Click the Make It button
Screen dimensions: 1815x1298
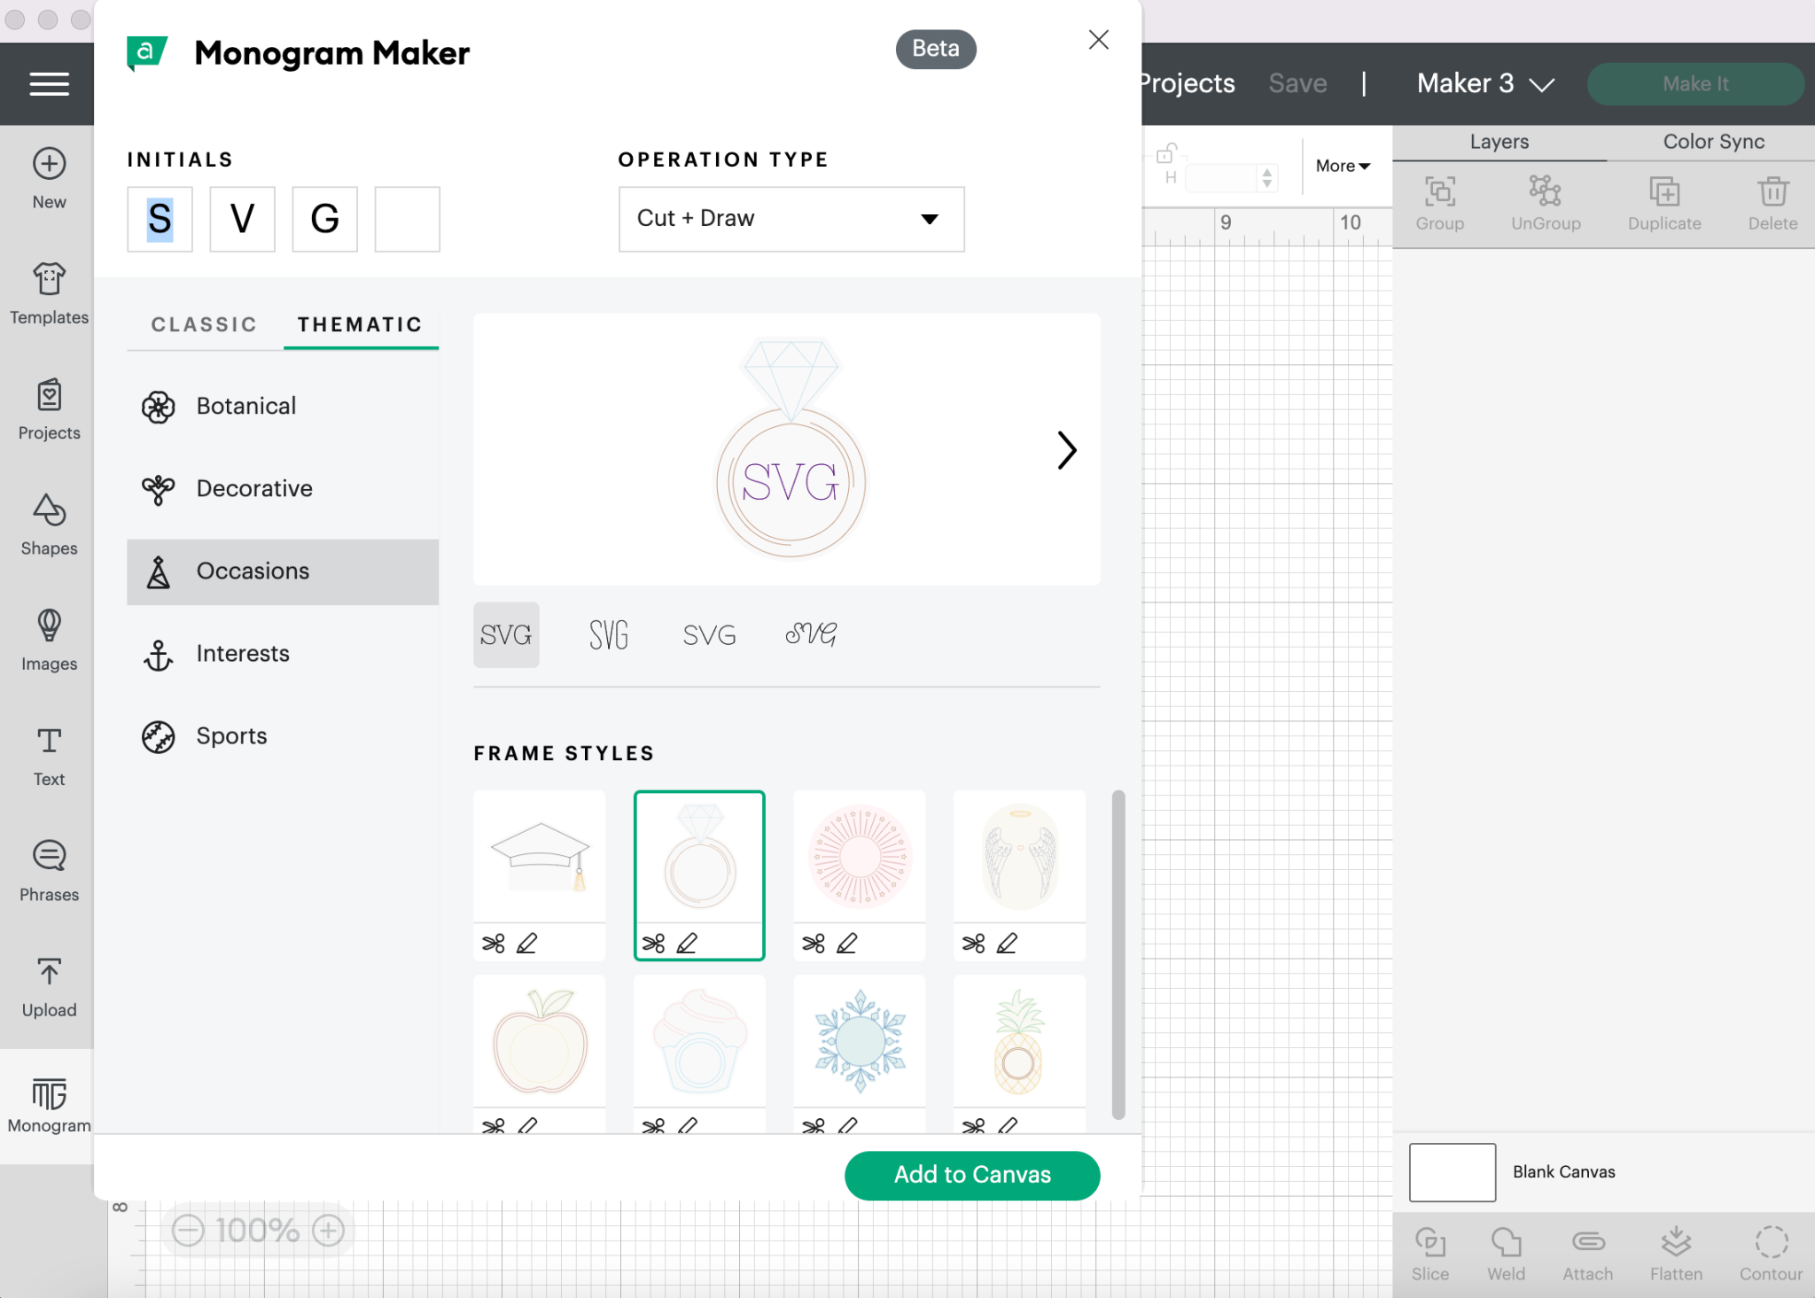pos(1695,83)
